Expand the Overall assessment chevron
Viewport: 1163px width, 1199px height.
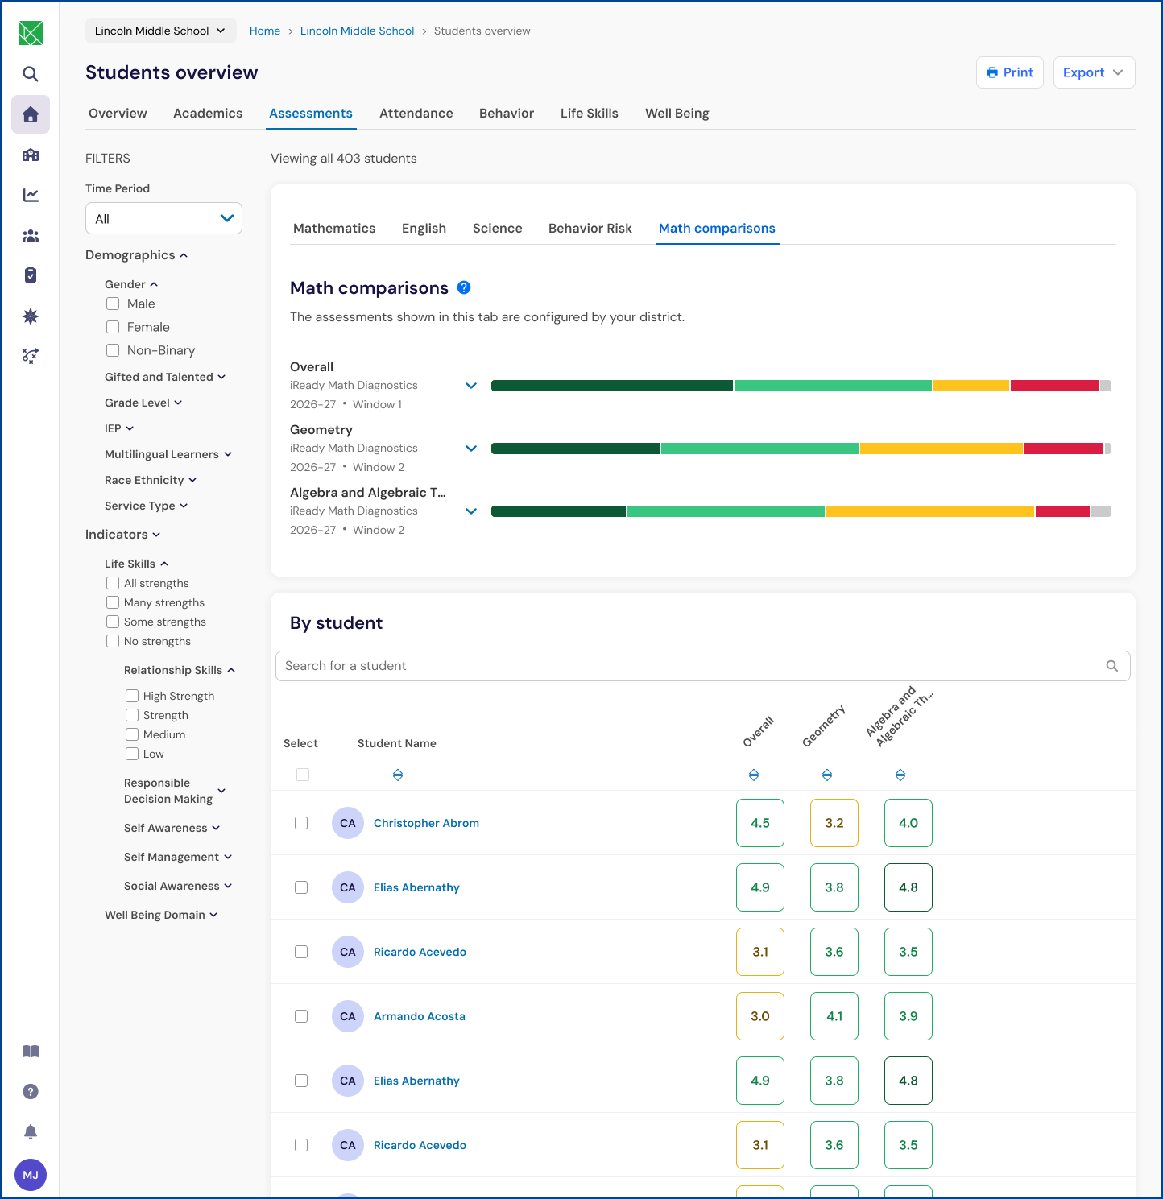click(471, 386)
